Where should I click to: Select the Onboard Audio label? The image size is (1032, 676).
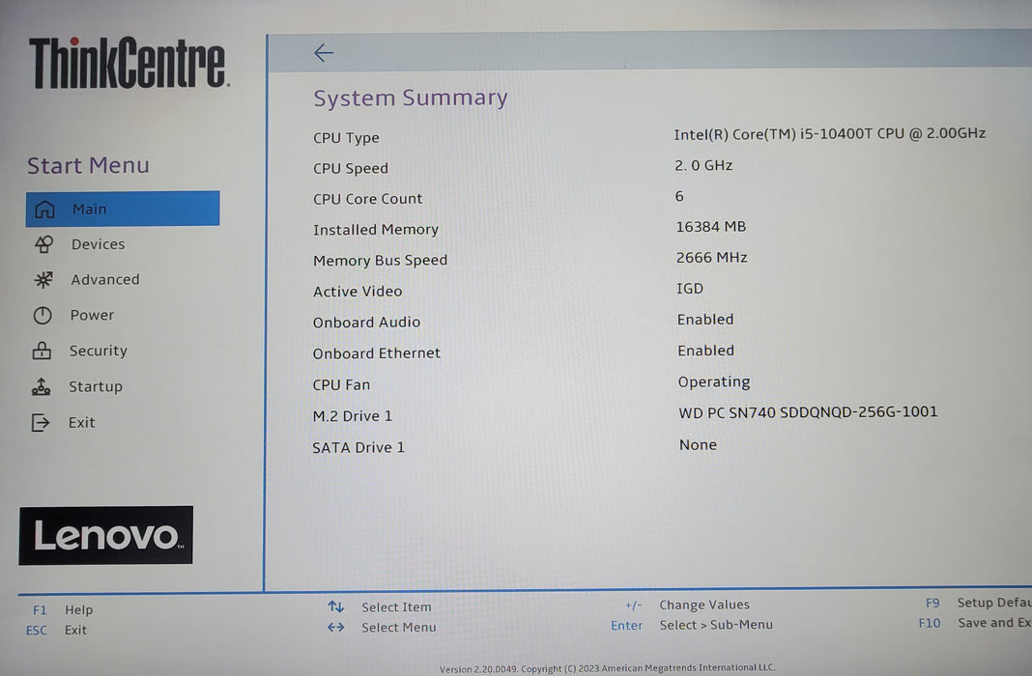pos(366,323)
